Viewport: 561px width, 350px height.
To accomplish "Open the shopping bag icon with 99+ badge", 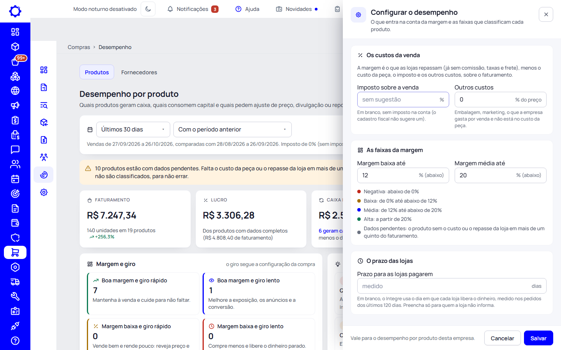I will coord(15,61).
